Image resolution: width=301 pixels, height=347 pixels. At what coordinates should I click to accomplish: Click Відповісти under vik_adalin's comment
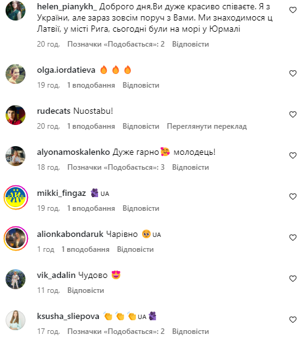tap(86, 290)
